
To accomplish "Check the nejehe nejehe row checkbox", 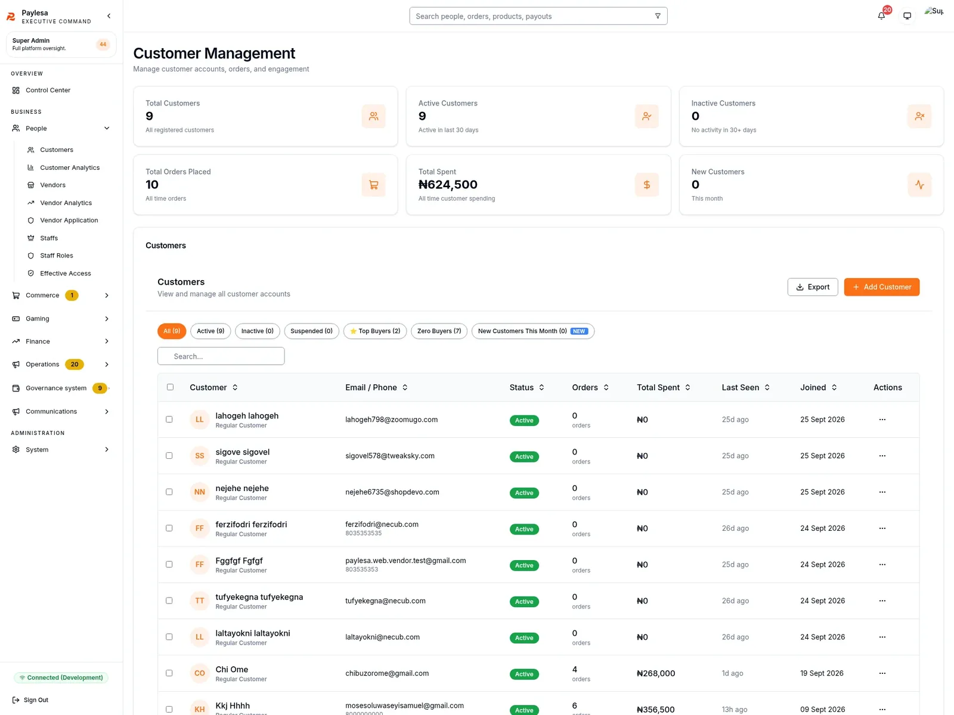I will (x=169, y=492).
